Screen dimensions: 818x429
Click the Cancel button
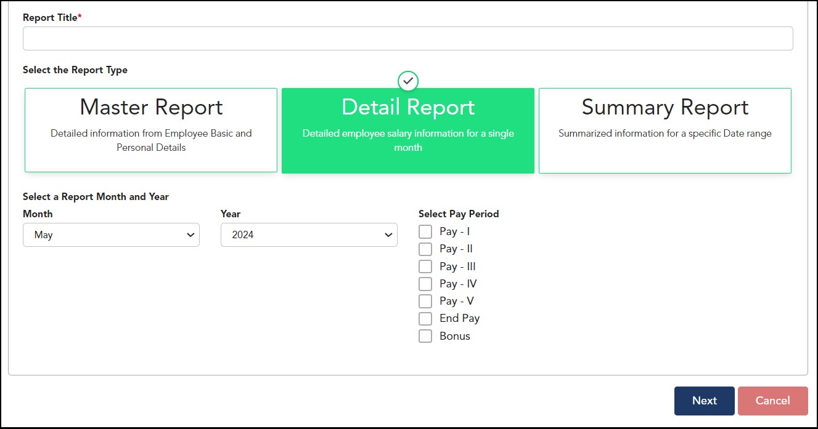point(772,401)
